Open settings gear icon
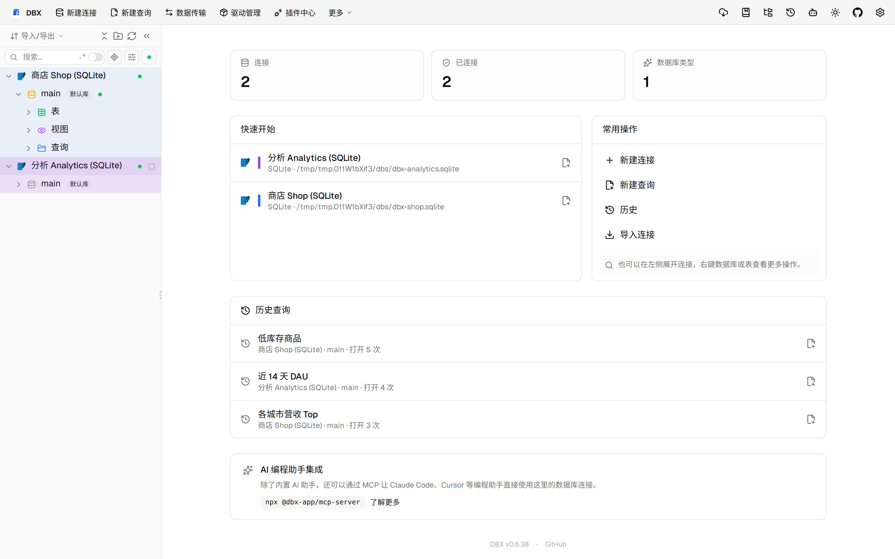The width and height of the screenshot is (895, 559). coord(880,12)
